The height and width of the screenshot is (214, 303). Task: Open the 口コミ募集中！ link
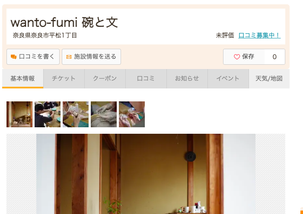259,35
